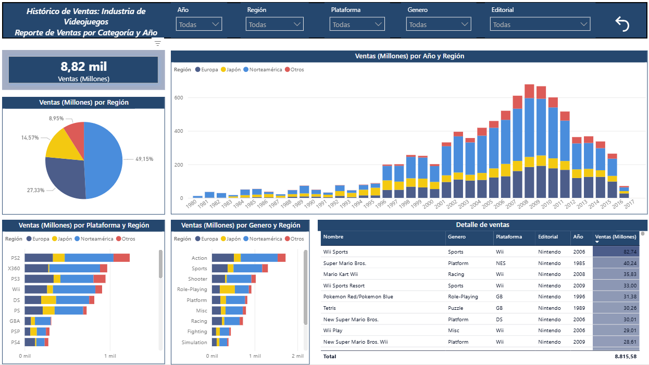
Task: Click the PS2 bar in platform chart
Action: 77,258
